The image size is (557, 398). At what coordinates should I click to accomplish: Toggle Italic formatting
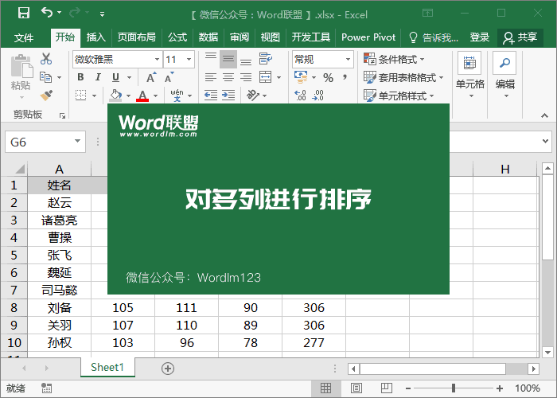pos(98,77)
